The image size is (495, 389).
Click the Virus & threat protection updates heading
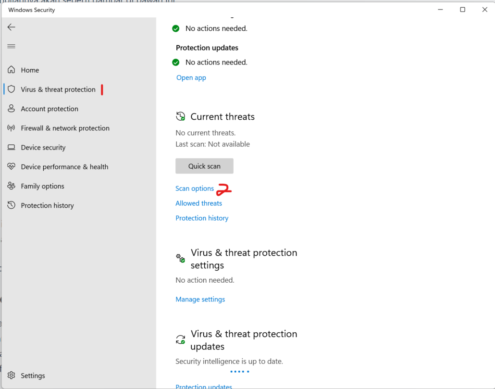pos(244,340)
